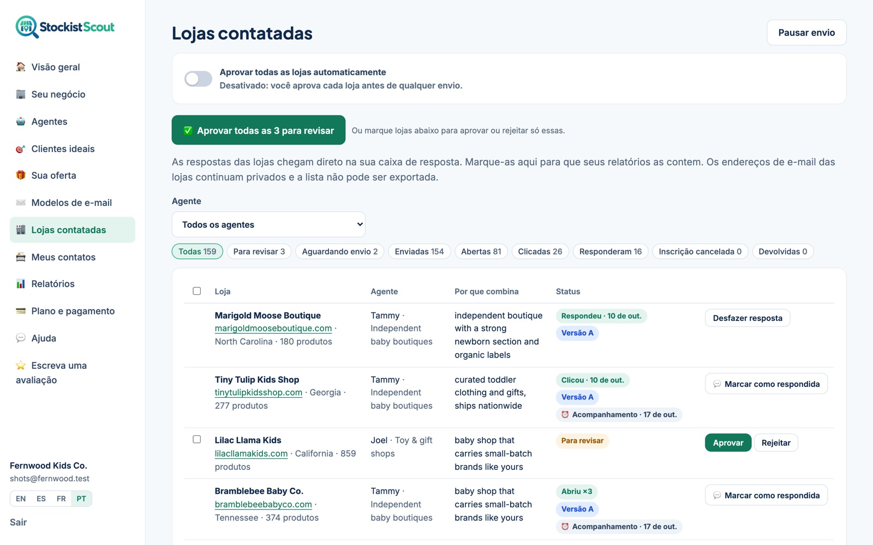Reject Lilac Llama Kids with Rejeitar

click(776, 443)
